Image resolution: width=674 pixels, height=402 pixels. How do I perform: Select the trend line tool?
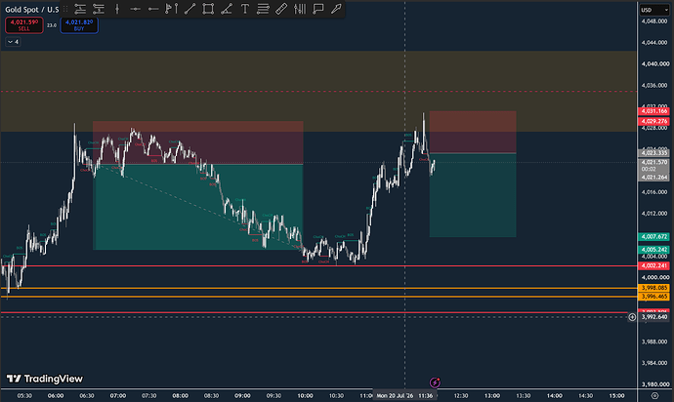point(190,9)
